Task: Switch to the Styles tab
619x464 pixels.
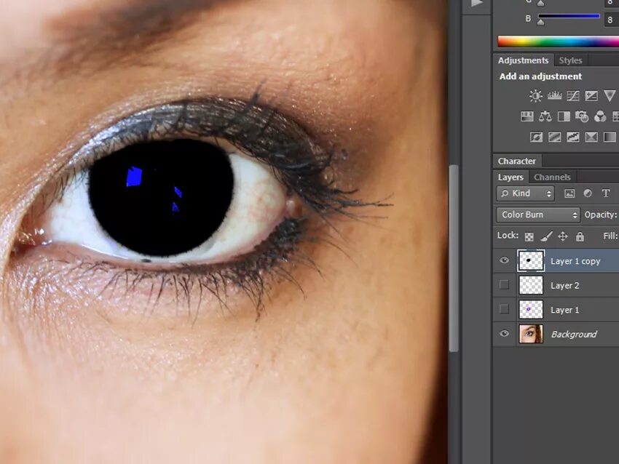Action: coord(570,60)
